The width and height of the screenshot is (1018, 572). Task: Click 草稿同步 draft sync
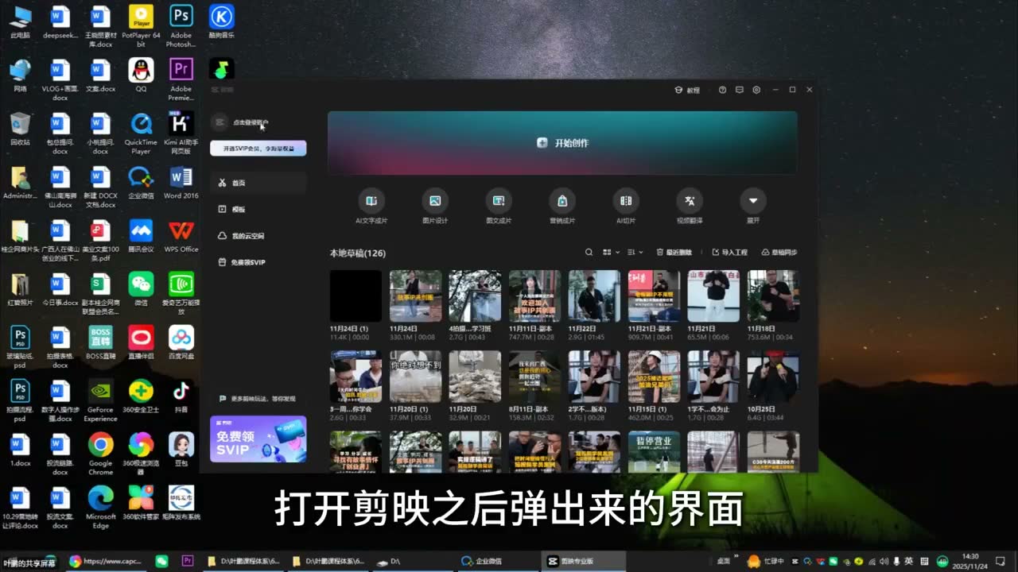(779, 253)
